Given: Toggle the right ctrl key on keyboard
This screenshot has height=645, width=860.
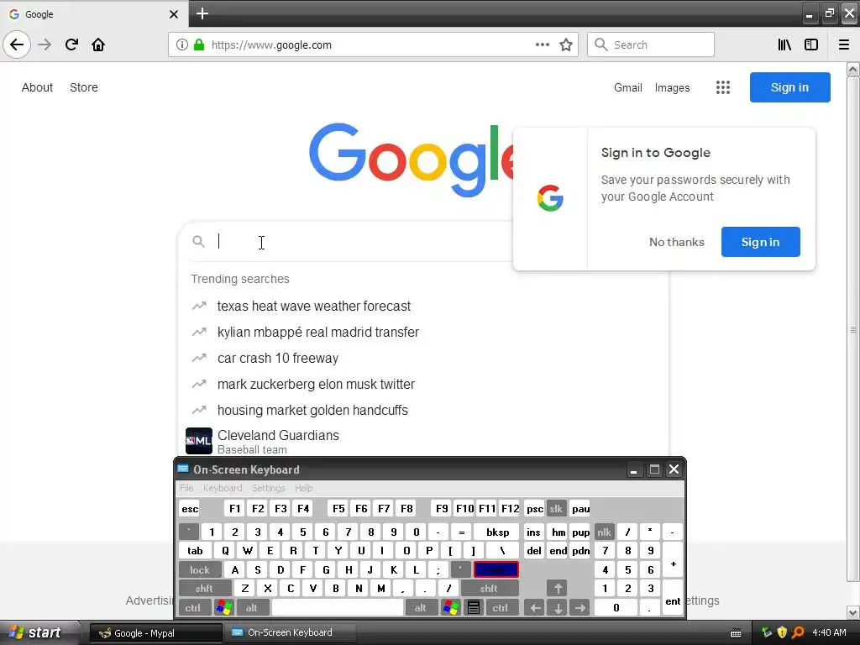Looking at the screenshot, I should [x=501, y=607].
